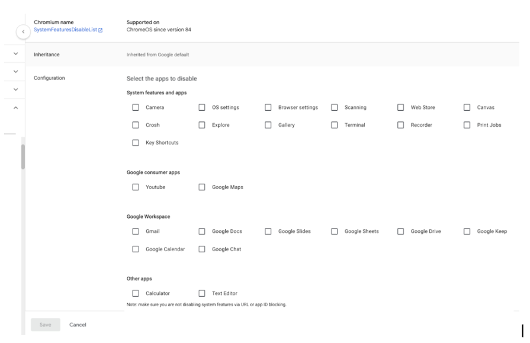Expand the third sidebar chevron

(x=15, y=89)
